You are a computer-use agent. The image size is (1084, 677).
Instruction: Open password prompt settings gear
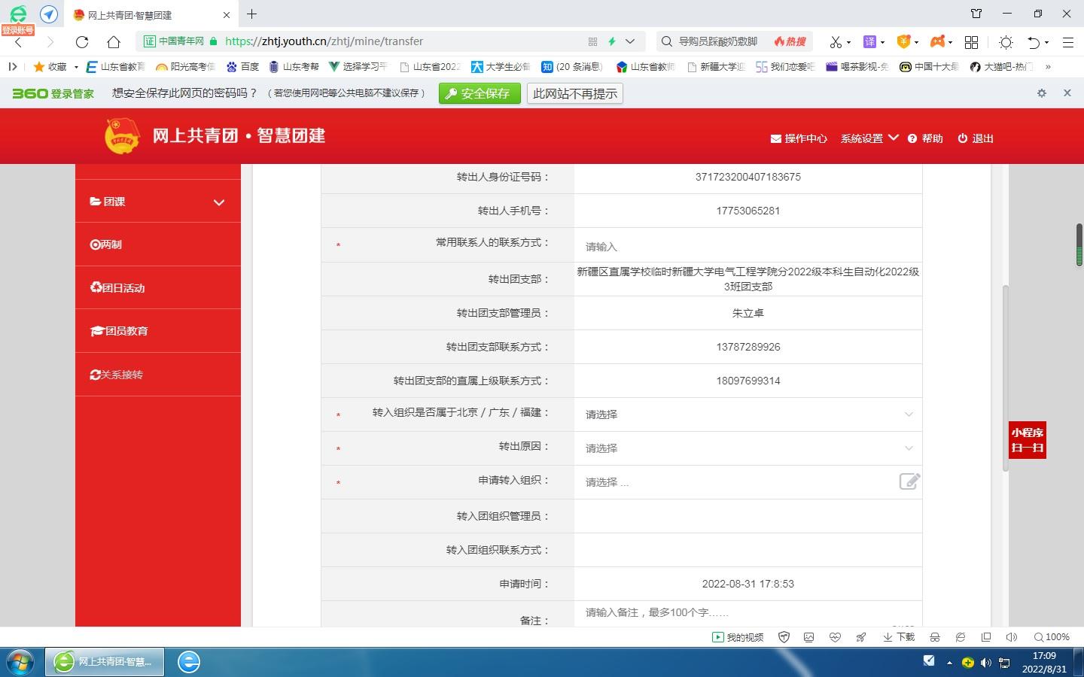click(x=1042, y=93)
